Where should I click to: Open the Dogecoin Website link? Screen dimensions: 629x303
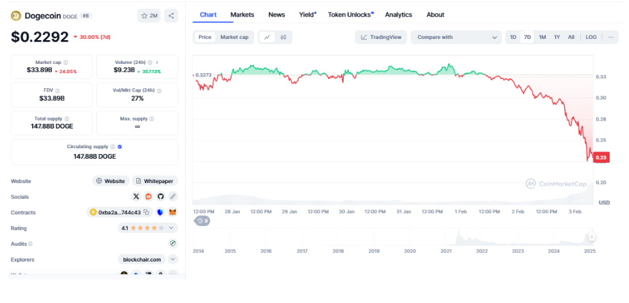pyautogui.click(x=111, y=181)
